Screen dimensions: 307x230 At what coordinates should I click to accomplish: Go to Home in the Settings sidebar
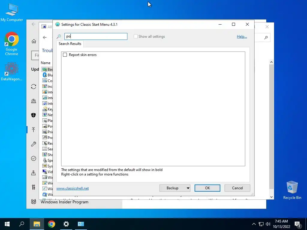tap(34, 41)
